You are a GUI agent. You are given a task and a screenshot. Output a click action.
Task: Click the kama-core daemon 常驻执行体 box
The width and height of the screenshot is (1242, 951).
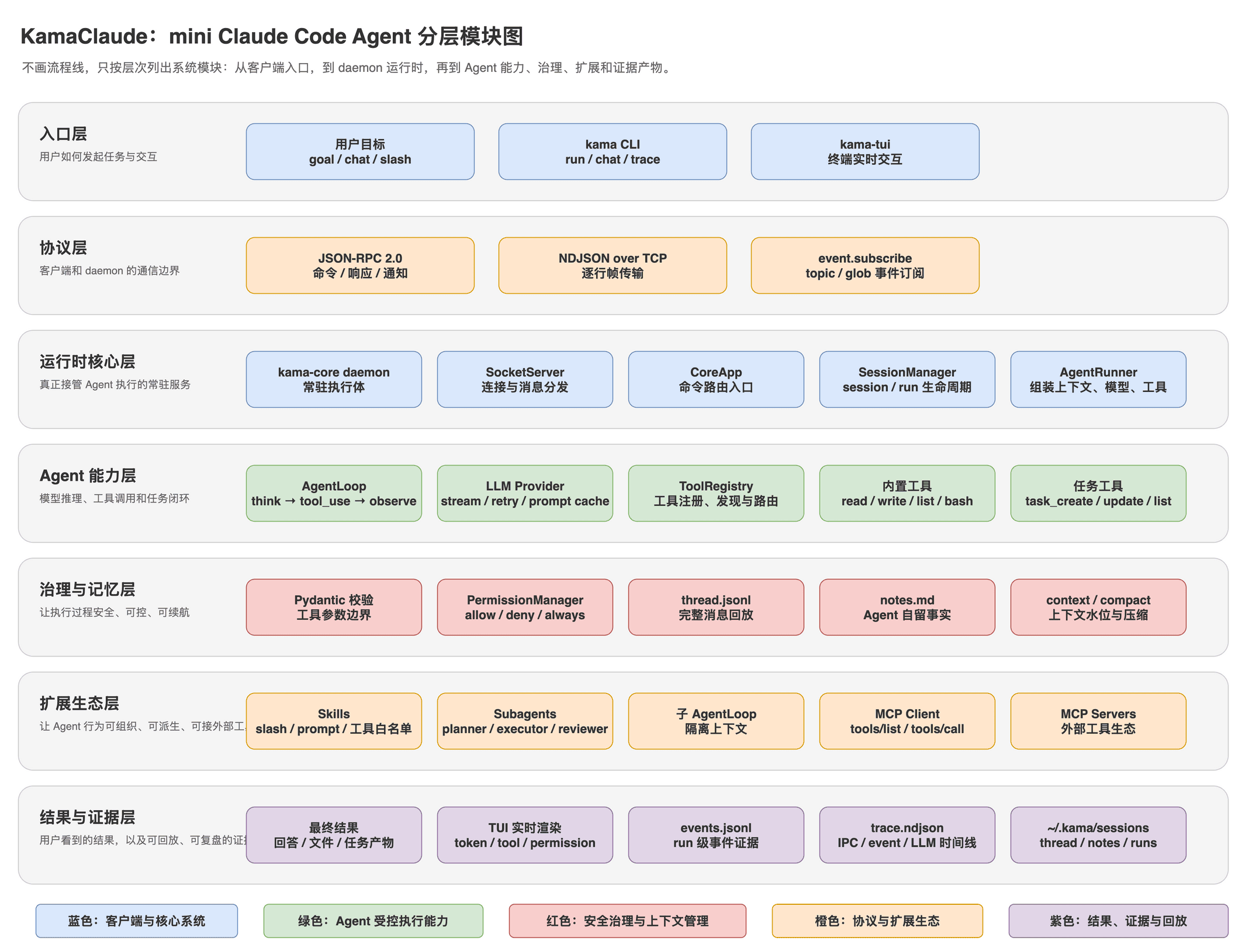pyautogui.click(x=334, y=379)
